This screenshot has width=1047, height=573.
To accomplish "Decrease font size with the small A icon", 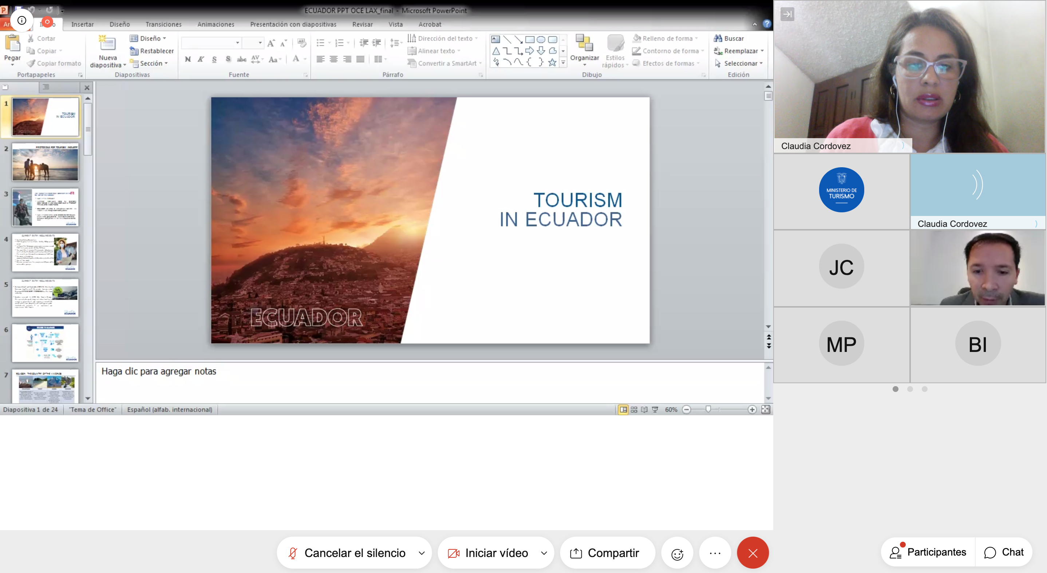I will click(284, 43).
